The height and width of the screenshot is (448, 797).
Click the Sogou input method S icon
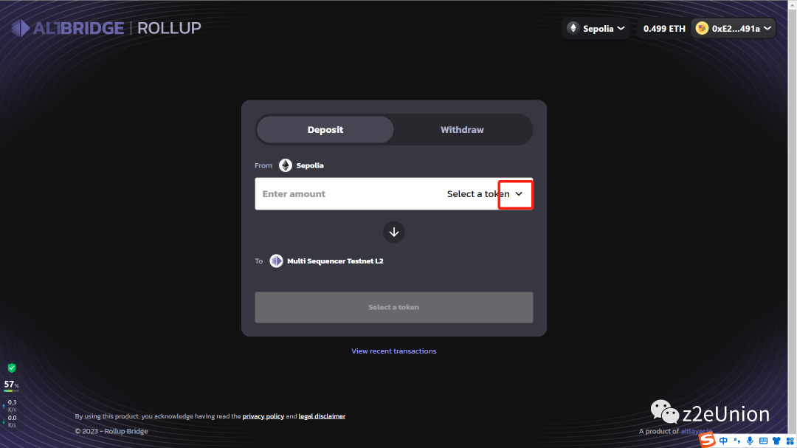(x=708, y=441)
